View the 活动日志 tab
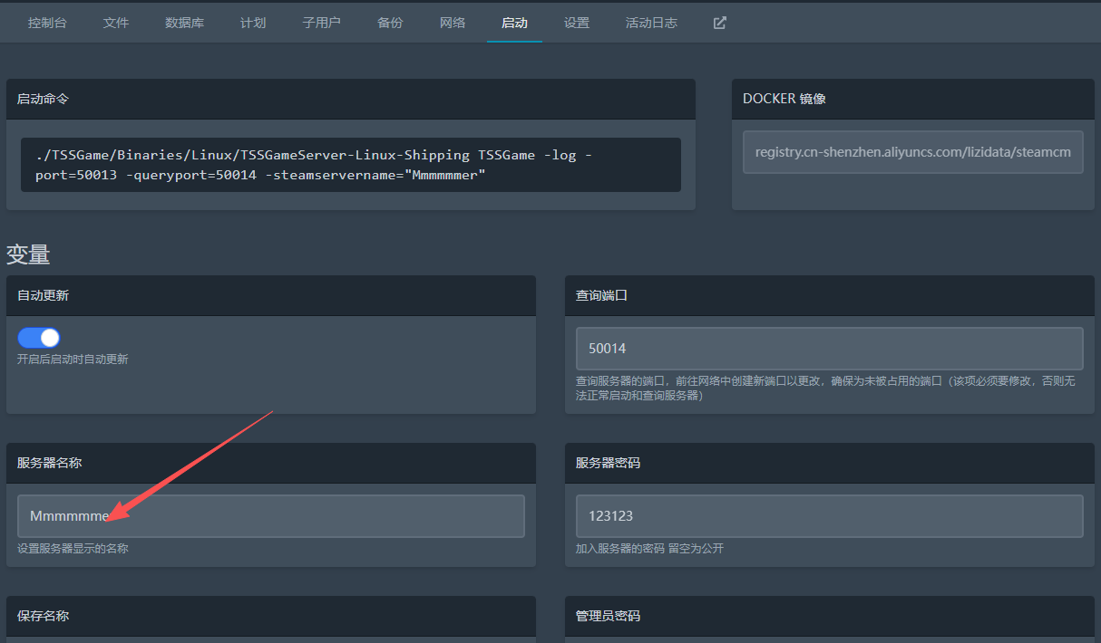 (x=651, y=23)
